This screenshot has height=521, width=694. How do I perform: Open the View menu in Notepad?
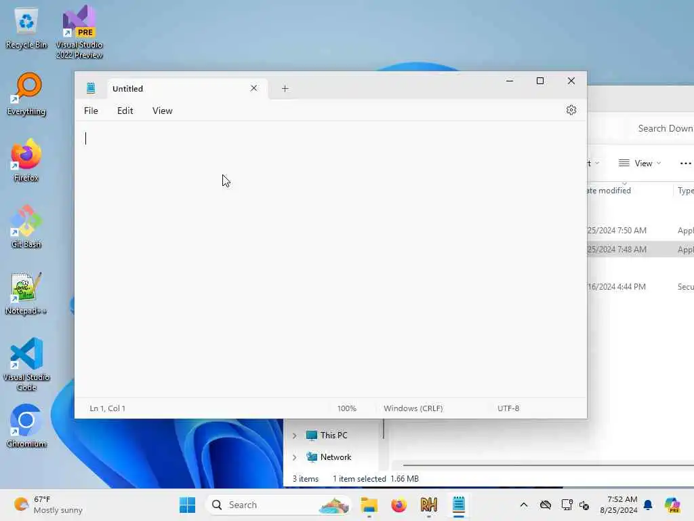click(x=163, y=111)
